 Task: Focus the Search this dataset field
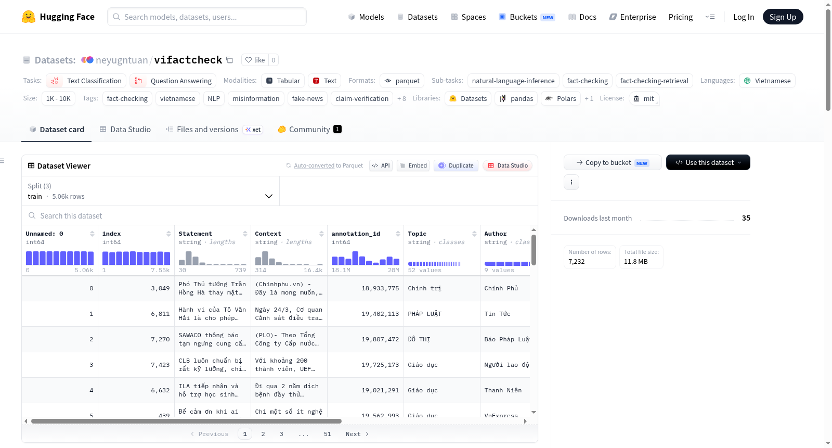click(x=280, y=215)
